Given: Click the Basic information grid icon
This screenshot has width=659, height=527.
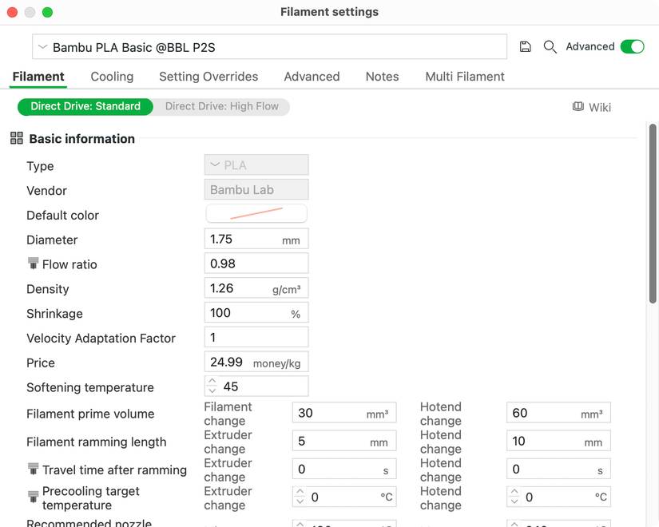Looking at the screenshot, I should [x=17, y=139].
